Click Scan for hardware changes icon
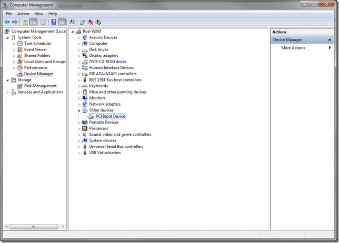This screenshot has width=339, height=243. 72,22
